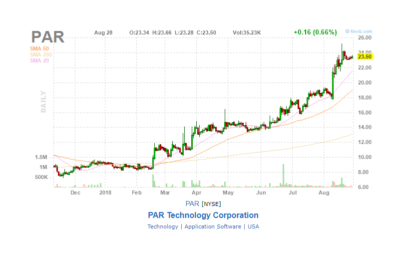Click the Jun month label on time axis
This screenshot has width=400, height=256.
[261, 193]
